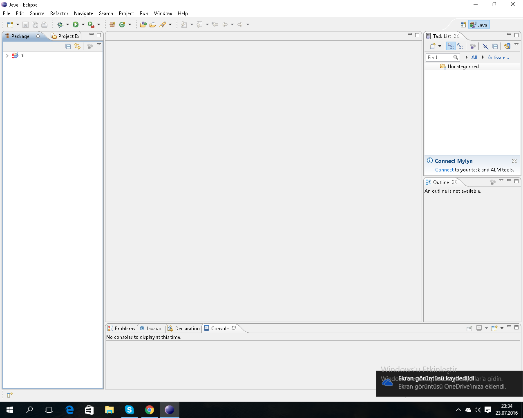The image size is (523, 418).
Task: Toggle Focus on Active Task in Outline
Action: pyautogui.click(x=493, y=182)
